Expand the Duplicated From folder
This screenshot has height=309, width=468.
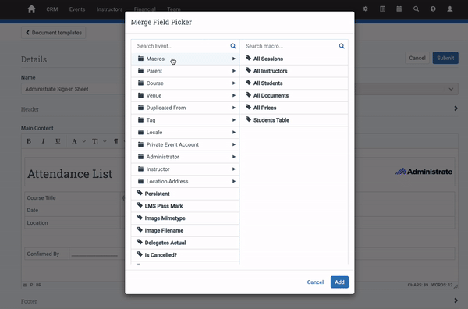(x=185, y=108)
